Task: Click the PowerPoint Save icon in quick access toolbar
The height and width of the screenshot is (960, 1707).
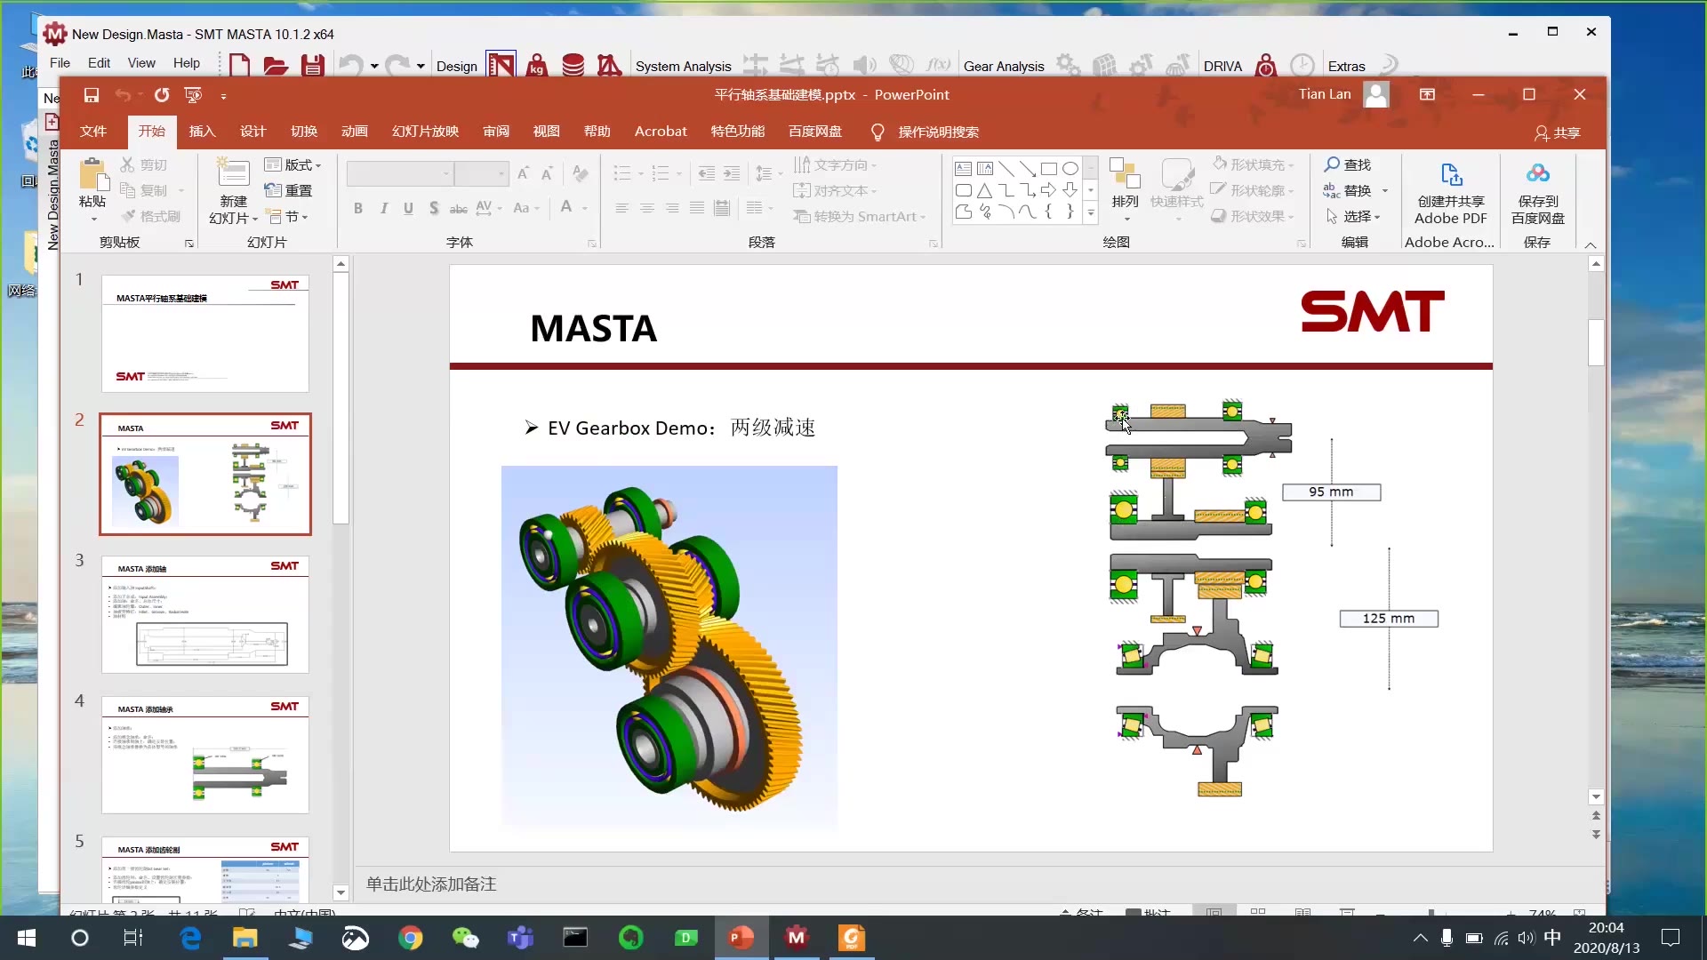Action: coord(91,95)
